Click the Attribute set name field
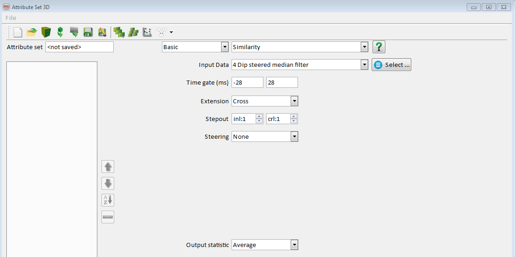This screenshot has width=515, height=257. point(79,47)
